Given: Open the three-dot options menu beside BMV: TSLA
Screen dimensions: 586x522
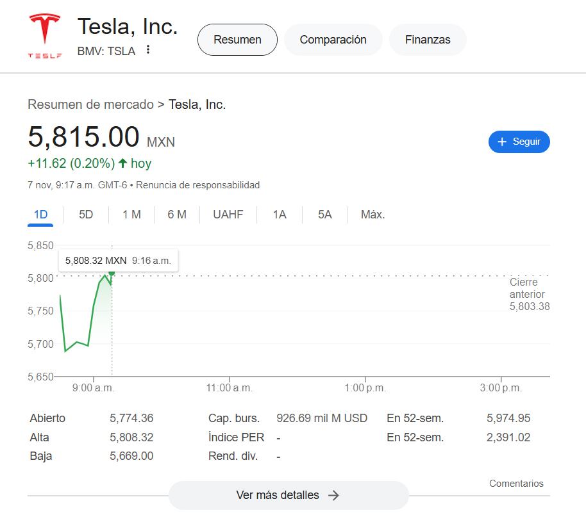Looking at the screenshot, I should point(147,50).
